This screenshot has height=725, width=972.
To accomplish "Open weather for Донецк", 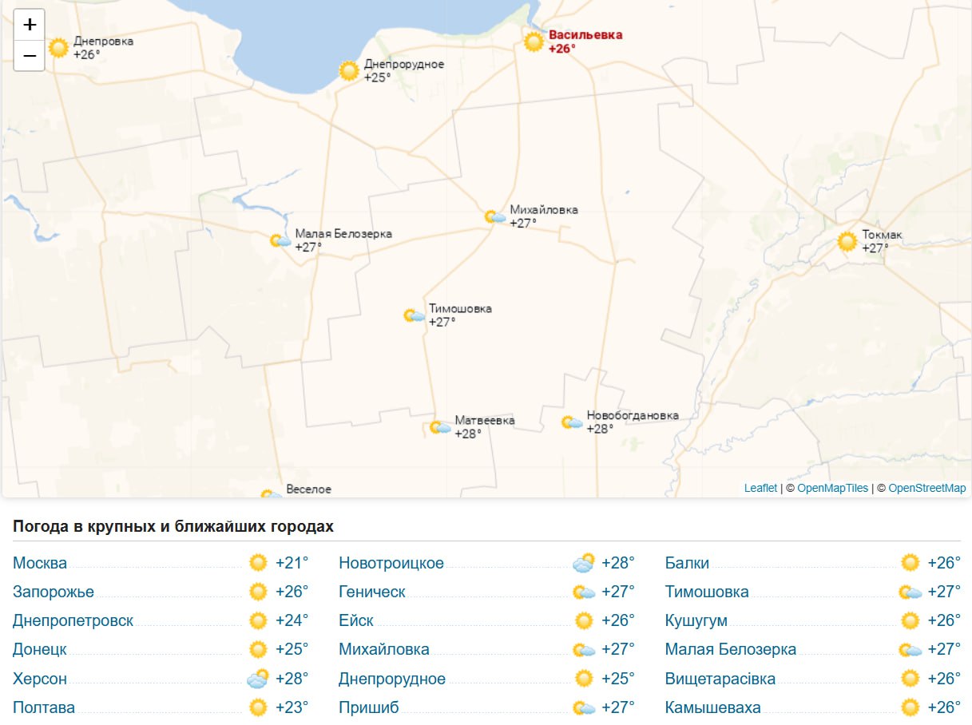I will [x=40, y=649].
